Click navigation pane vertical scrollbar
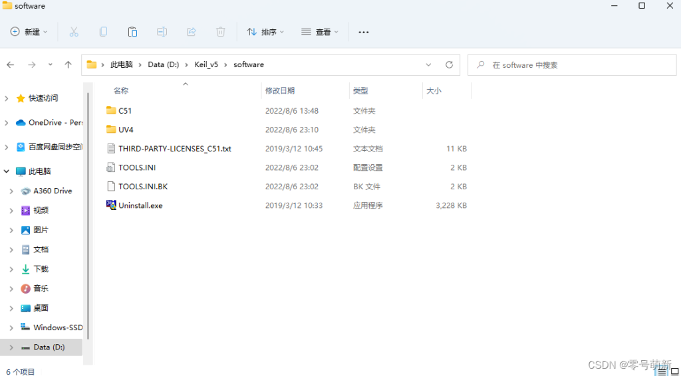This screenshot has height=376, width=681. [88, 215]
